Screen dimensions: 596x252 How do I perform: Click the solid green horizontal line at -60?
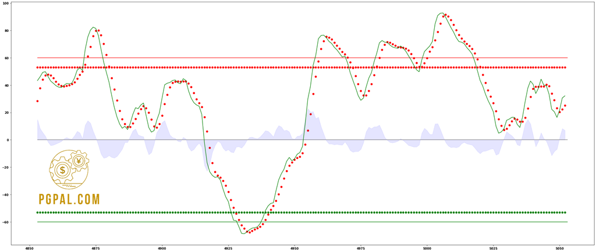(302, 222)
